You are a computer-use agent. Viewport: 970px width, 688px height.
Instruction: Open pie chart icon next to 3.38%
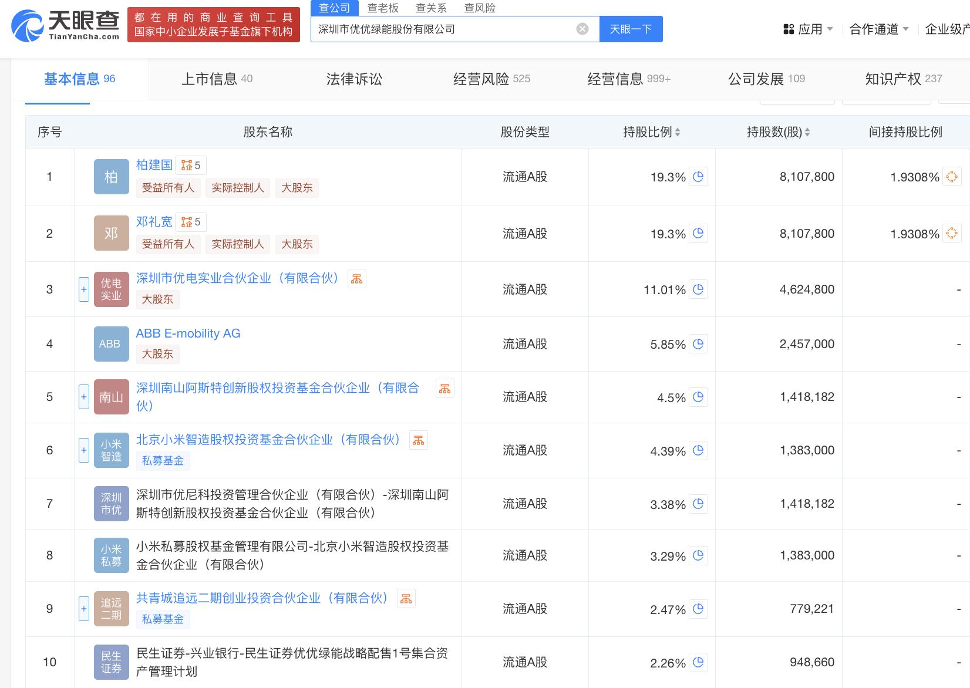point(698,504)
